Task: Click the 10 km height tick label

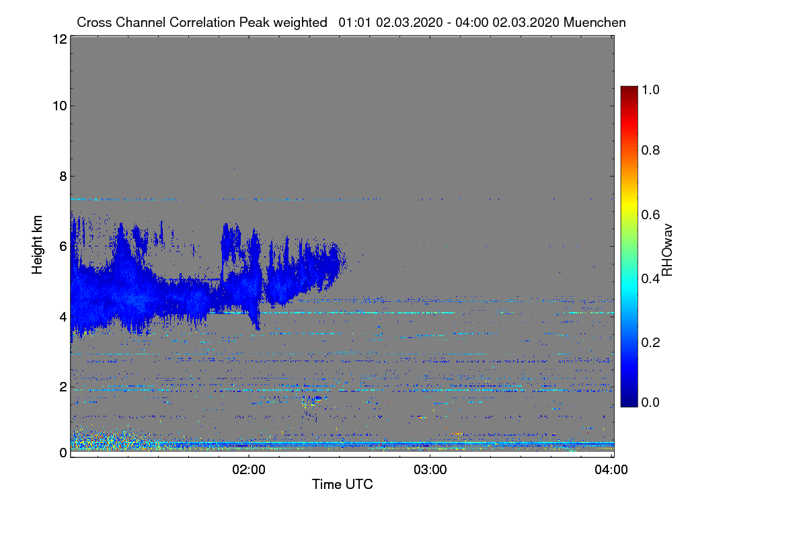Action: 59,106
